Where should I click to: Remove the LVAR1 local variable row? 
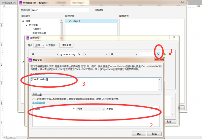coord(157,109)
